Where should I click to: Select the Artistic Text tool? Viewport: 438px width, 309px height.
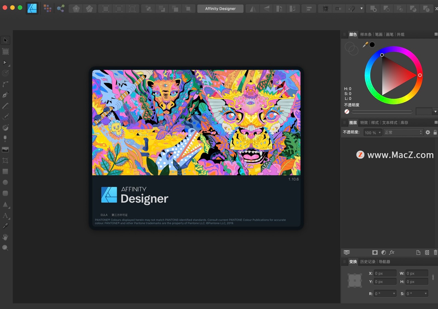pyautogui.click(x=5, y=215)
